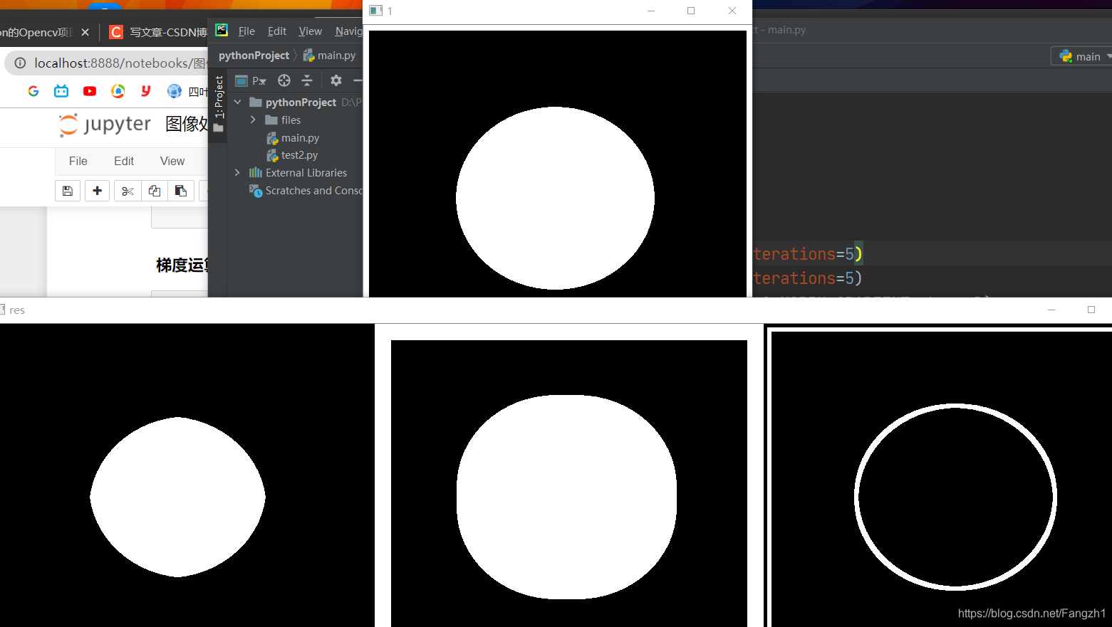Locate current file with crosshair icon

point(284,80)
